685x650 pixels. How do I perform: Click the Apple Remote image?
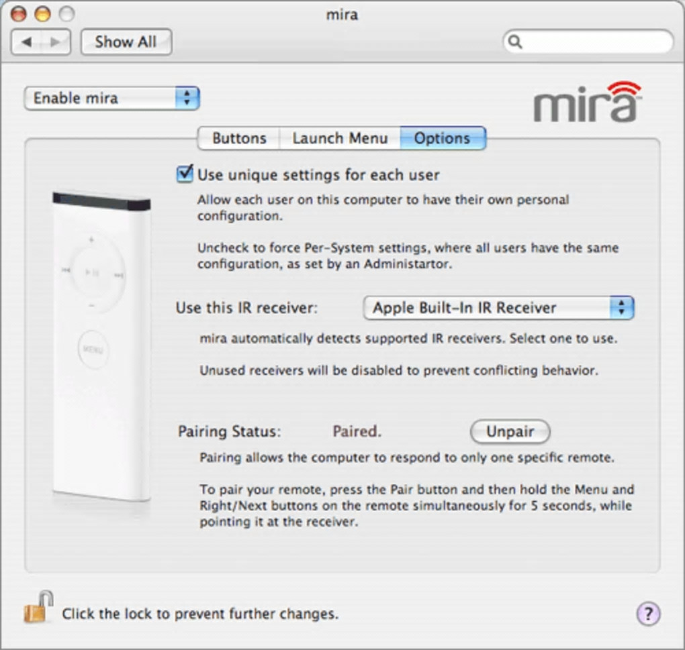click(101, 346)
